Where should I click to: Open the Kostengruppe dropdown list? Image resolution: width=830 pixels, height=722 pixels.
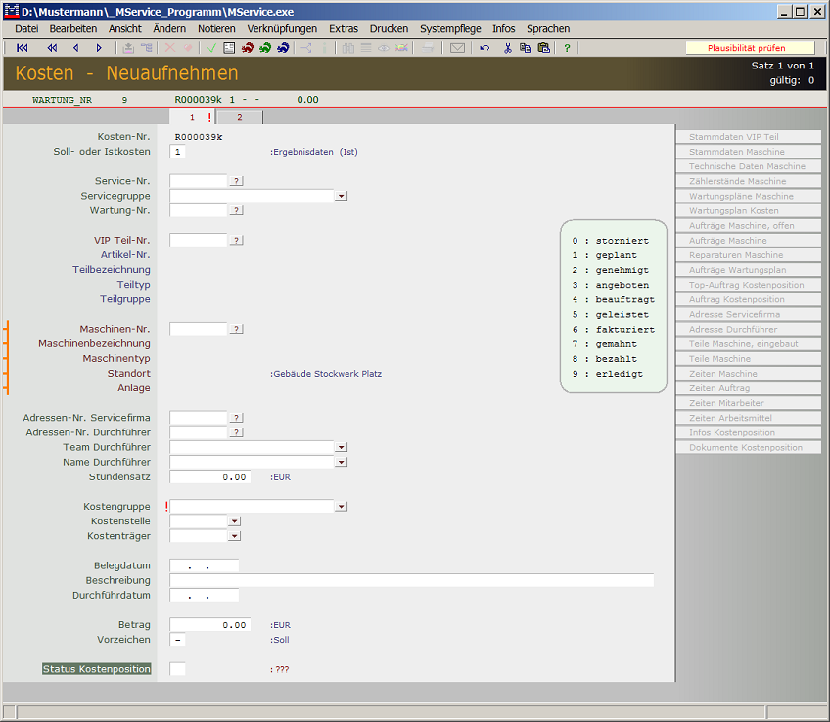tap(341, 507)
